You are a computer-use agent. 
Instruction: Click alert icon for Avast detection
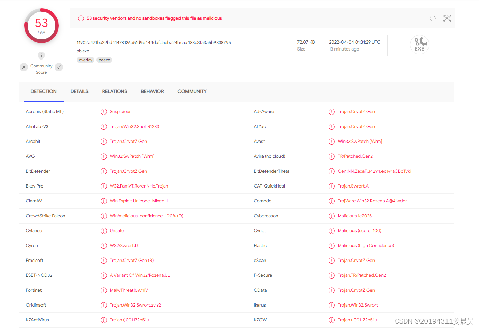(332, 142)
